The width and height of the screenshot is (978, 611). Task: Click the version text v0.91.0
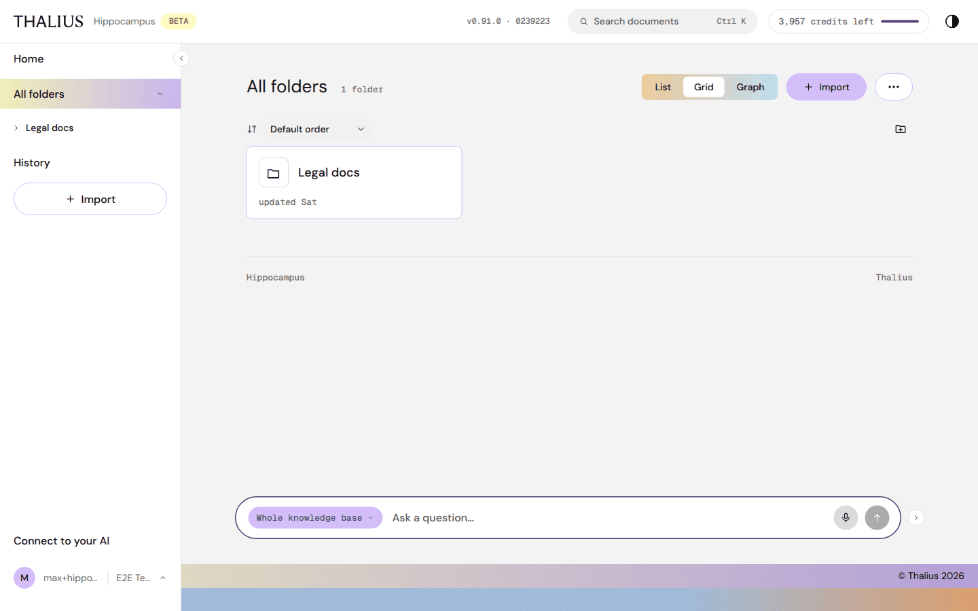484,22
